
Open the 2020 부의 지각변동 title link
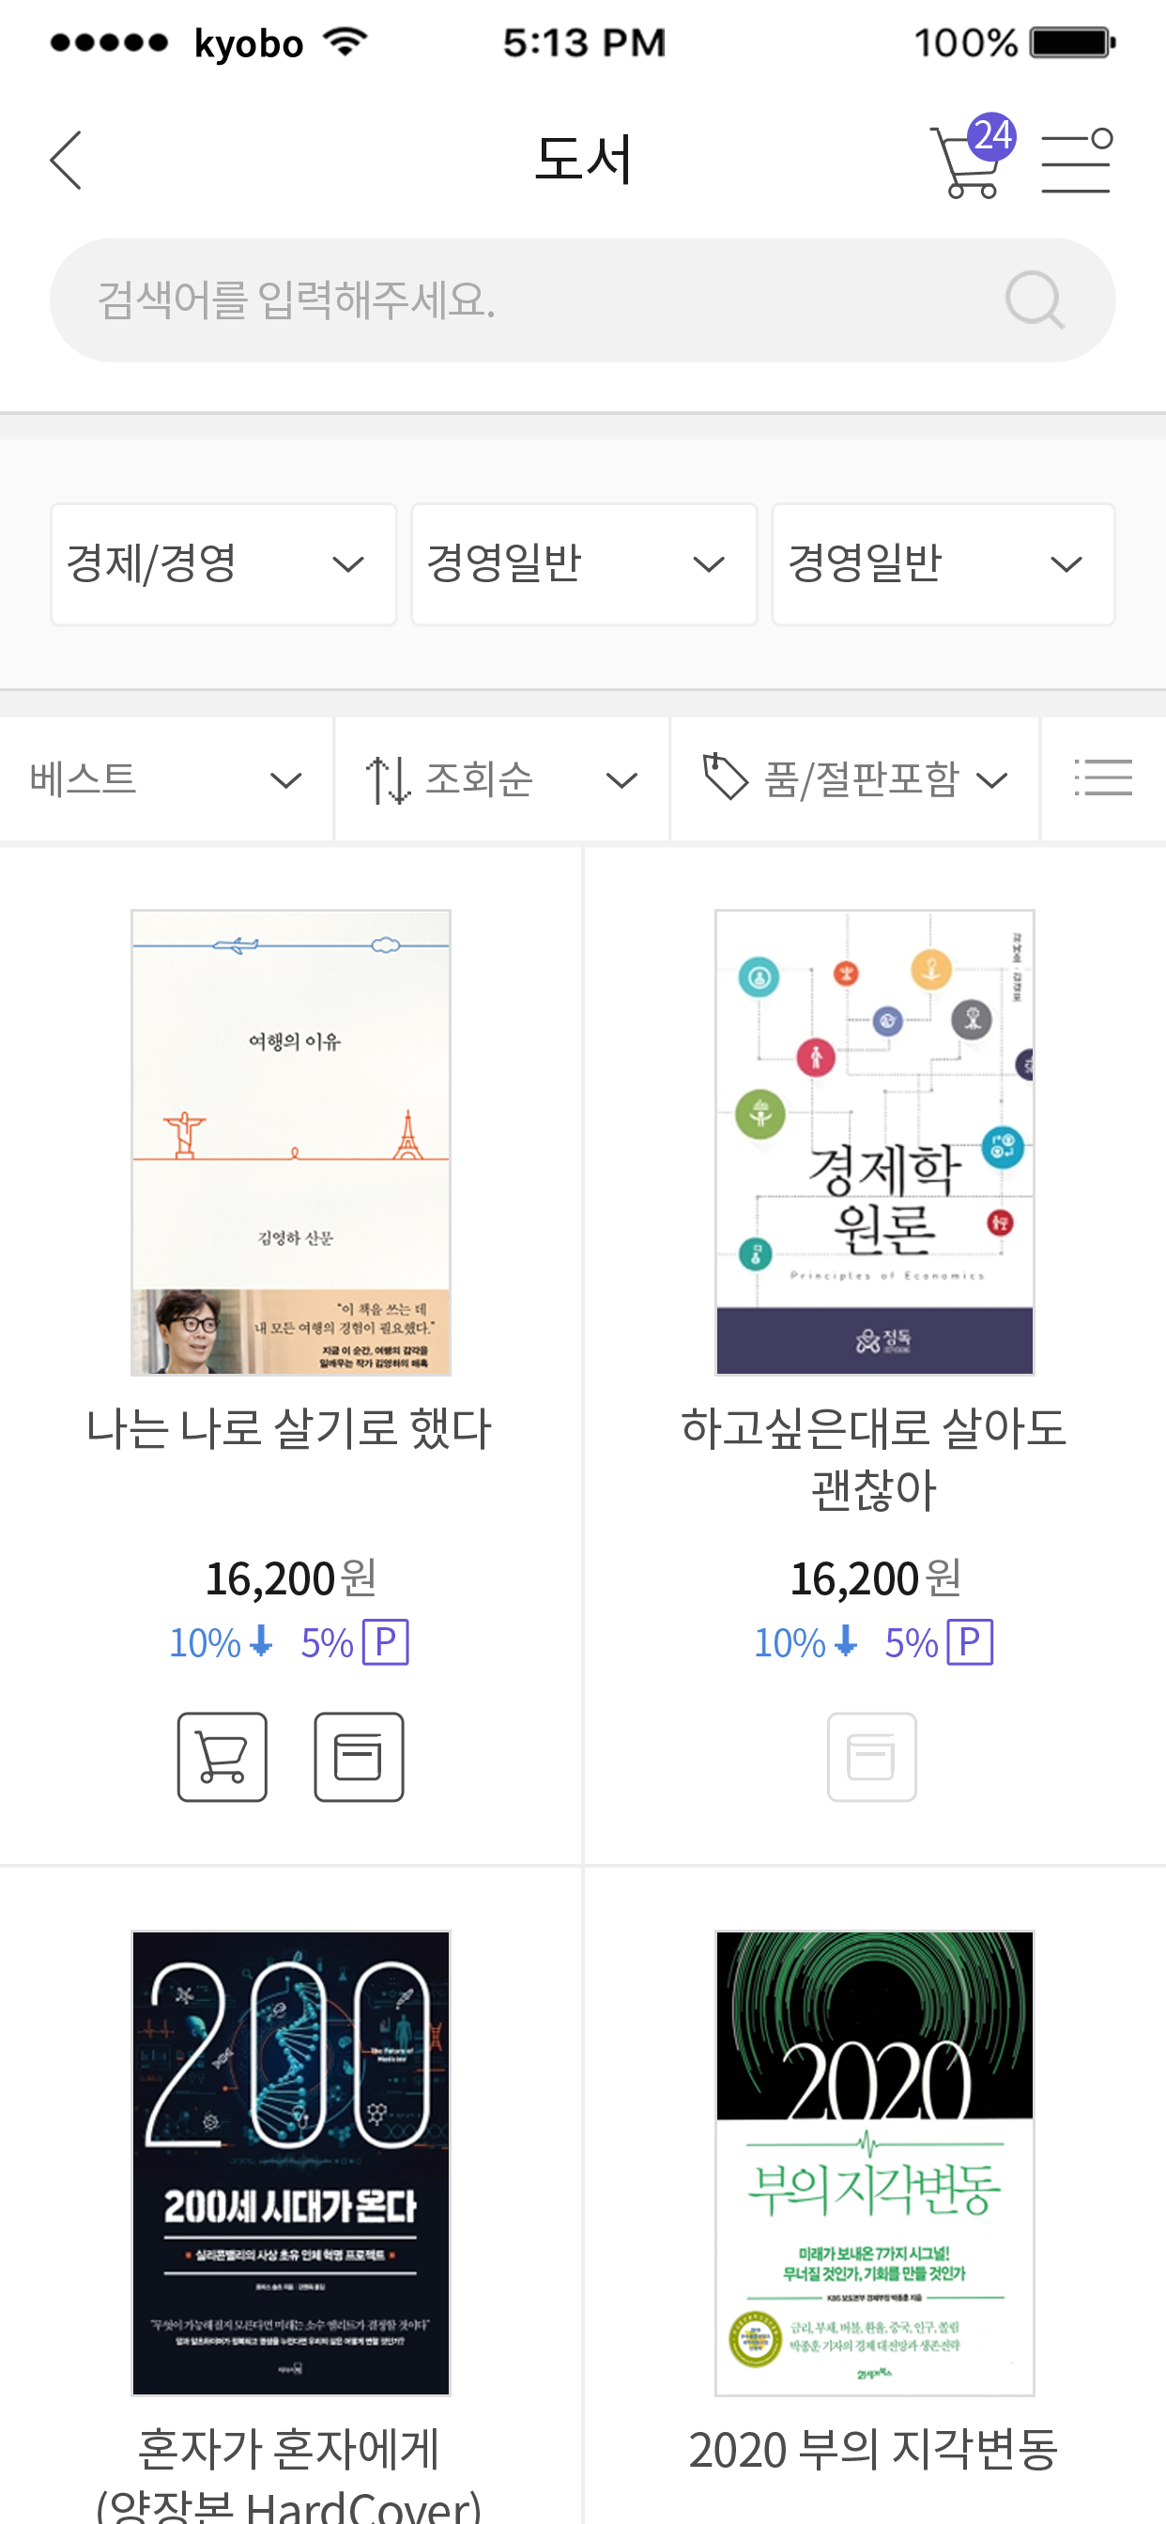pyautogui.click(x=874, y=2450)
